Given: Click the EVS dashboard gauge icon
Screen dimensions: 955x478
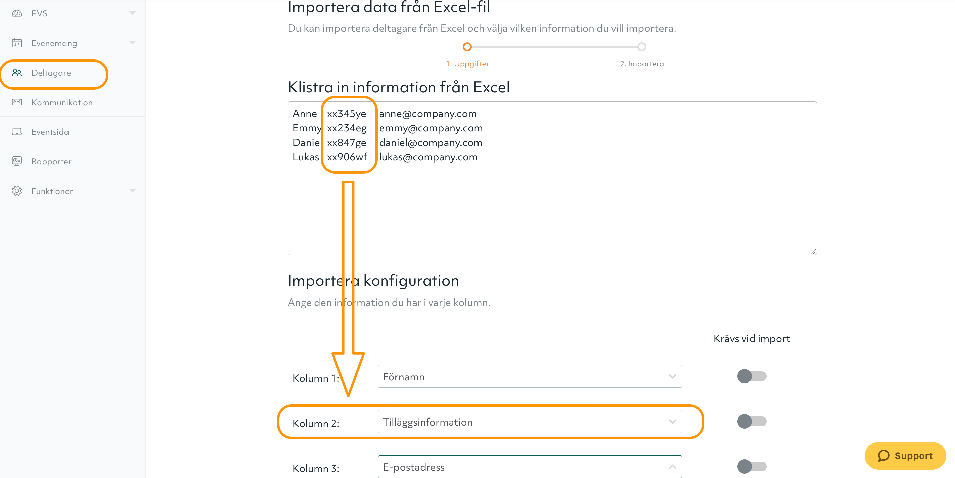Looking at the screenshot, I should tap(17, 14).
